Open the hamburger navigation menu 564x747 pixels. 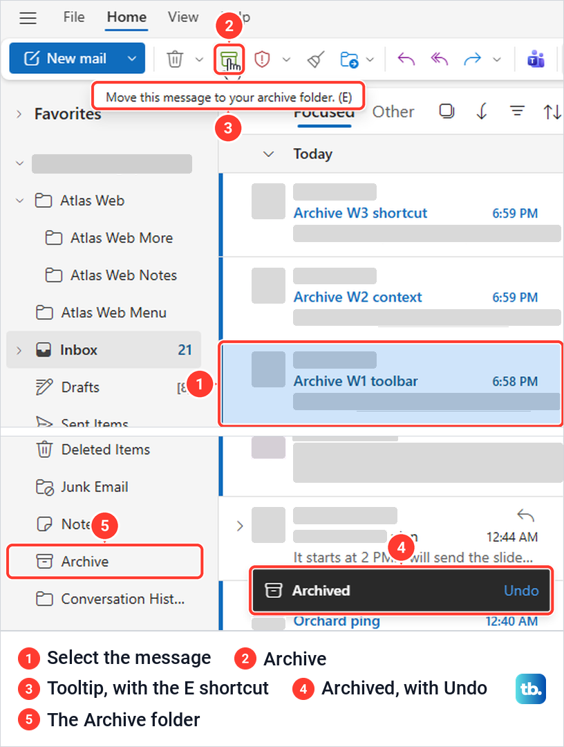click(28, 18)
